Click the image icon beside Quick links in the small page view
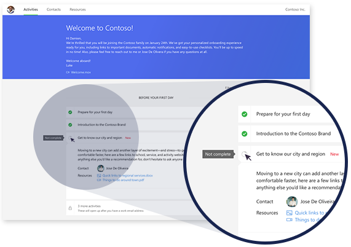Viewport: 351px width, 247px height. point(99,175)
